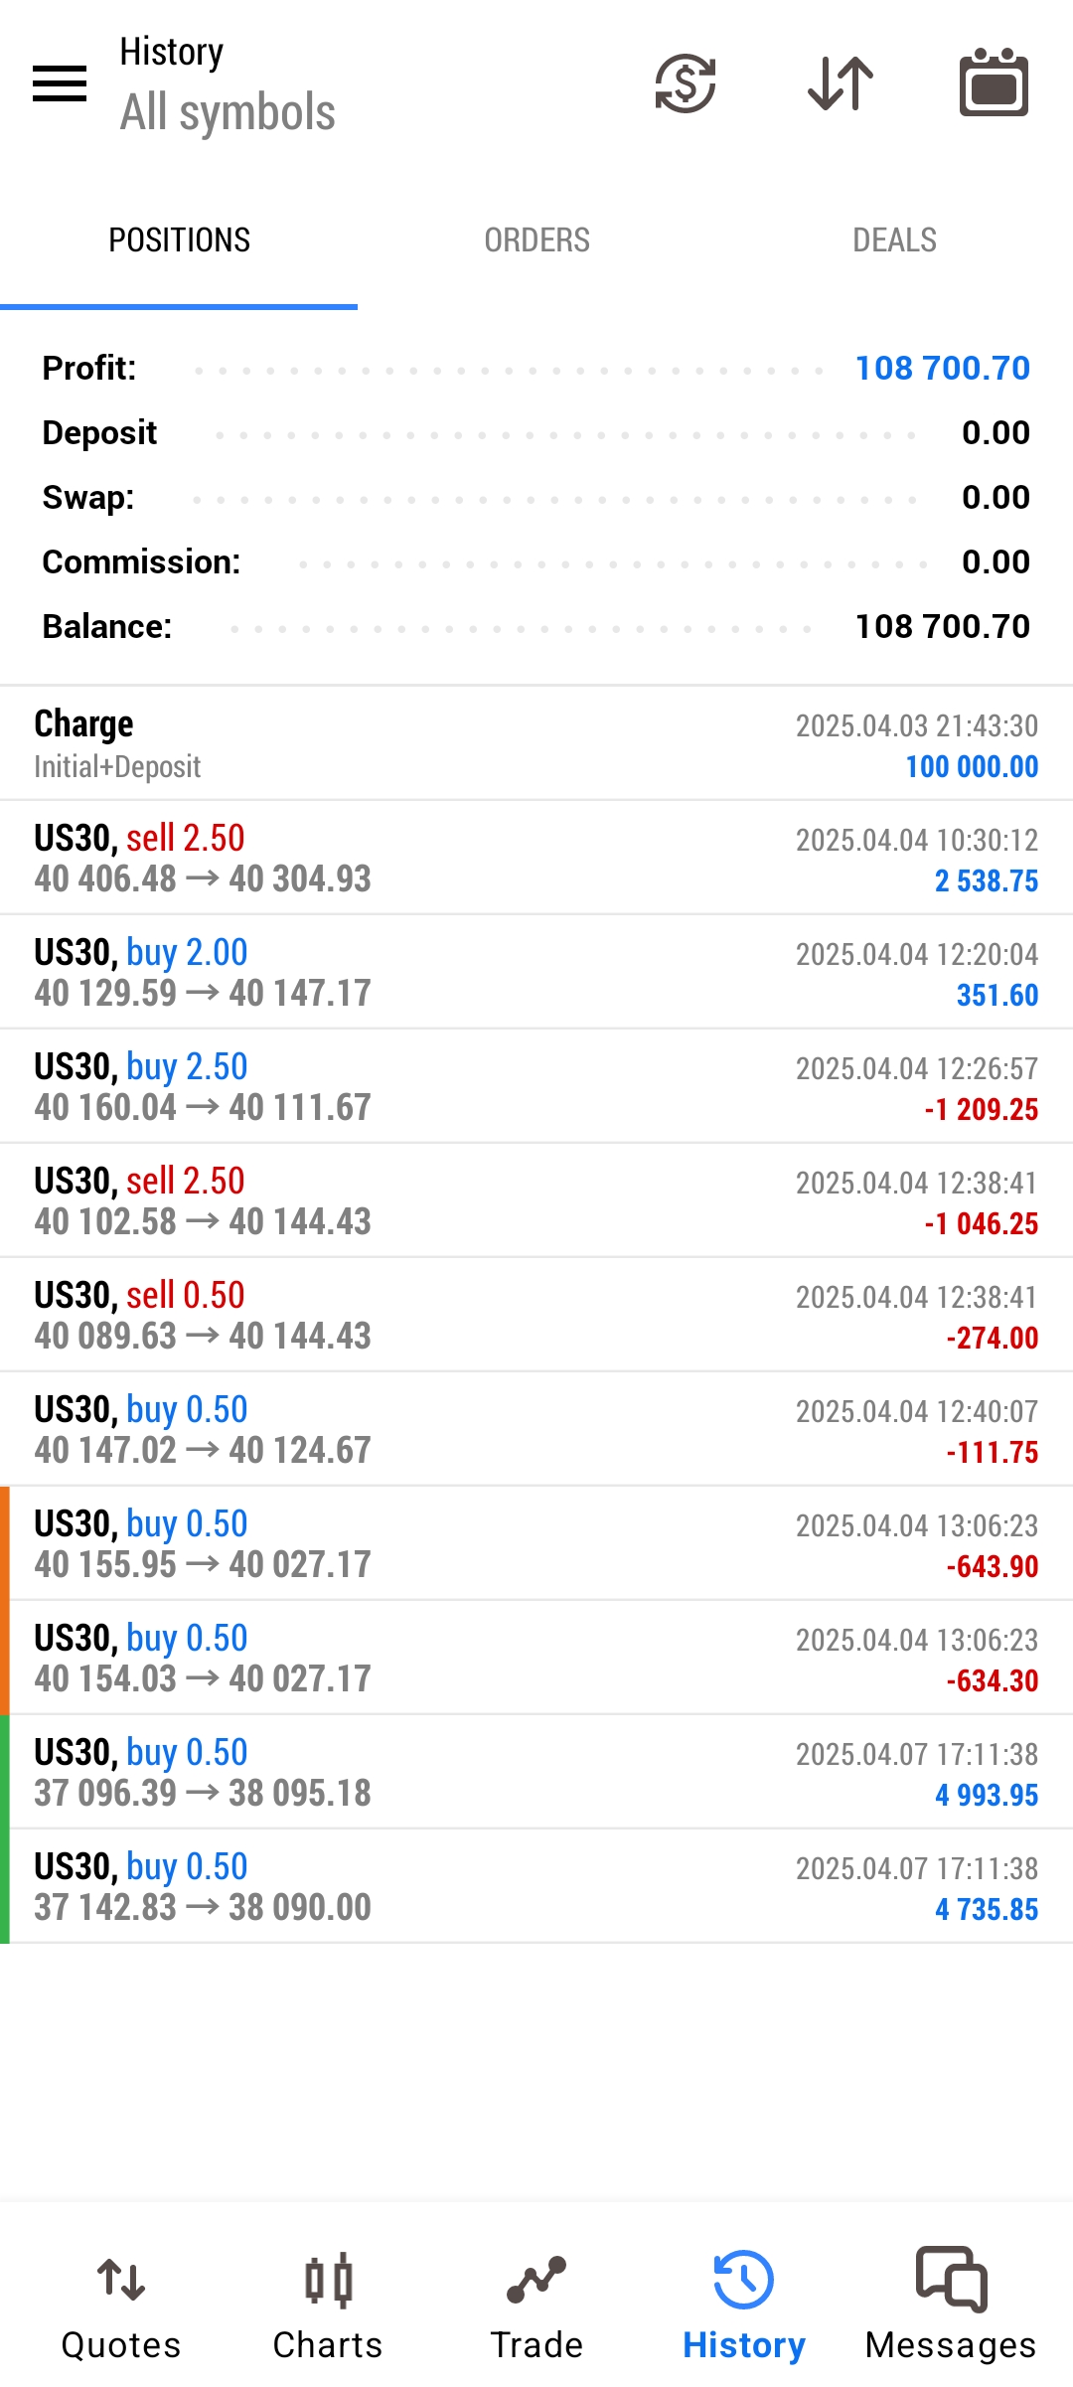Switch to the DEALS tab
Image resolution: width=1073 pixels, height=2387 pixels.
[x=894, y=240]
